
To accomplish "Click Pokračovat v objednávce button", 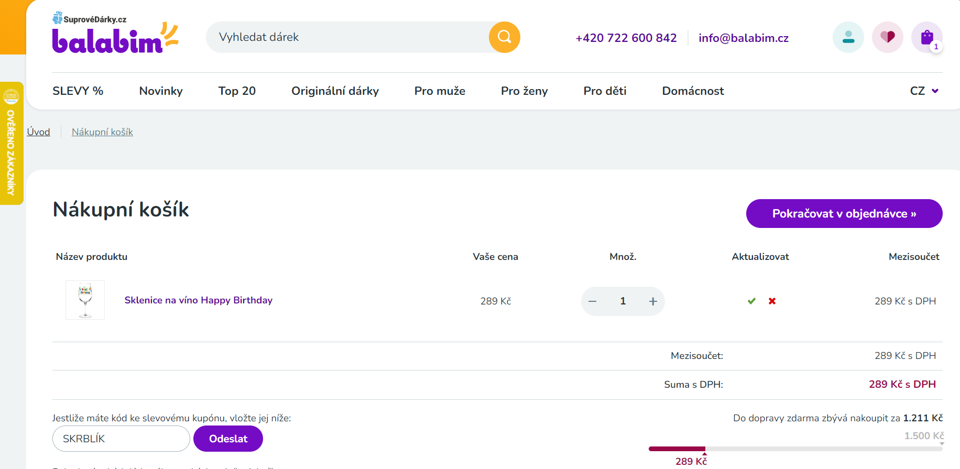I will point(844,213).
